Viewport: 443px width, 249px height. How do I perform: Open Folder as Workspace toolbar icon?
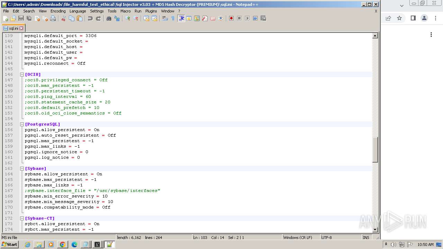tap(213, 18)
